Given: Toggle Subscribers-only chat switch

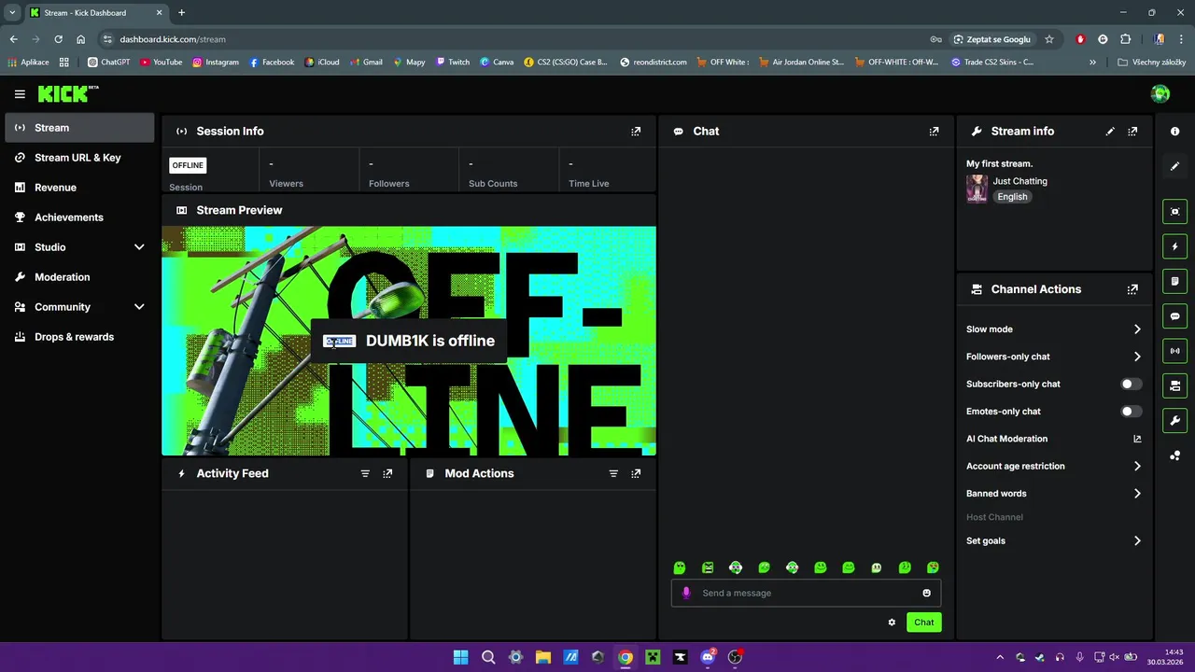Looking at the screenshot, I should coord(1130,384).
